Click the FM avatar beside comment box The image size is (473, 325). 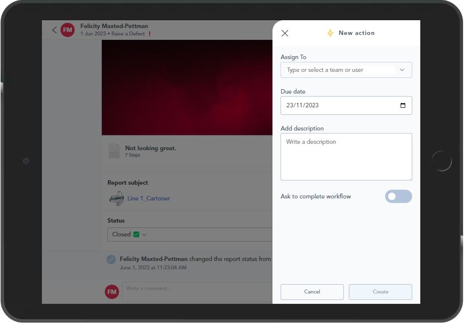tap(112, 292)
